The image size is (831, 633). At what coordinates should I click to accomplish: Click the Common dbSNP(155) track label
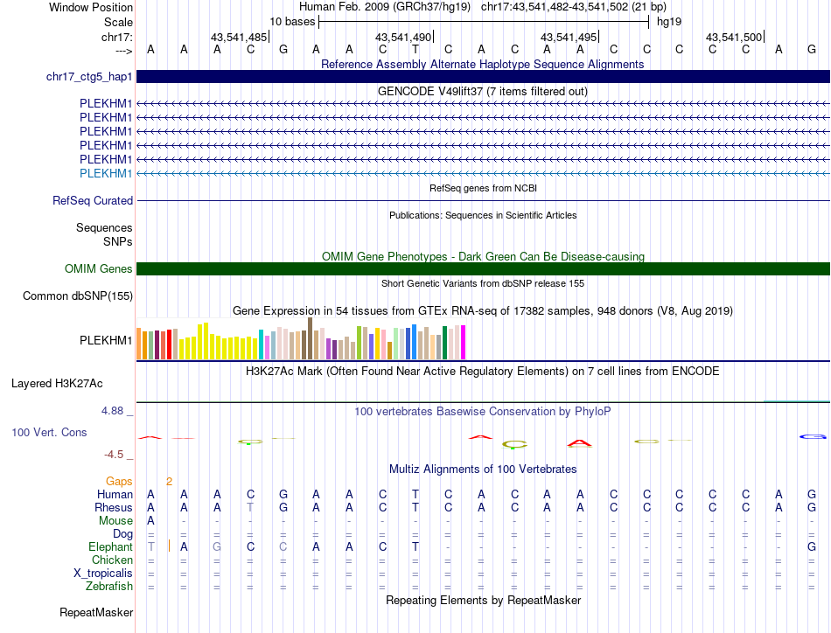pos(78,296)
